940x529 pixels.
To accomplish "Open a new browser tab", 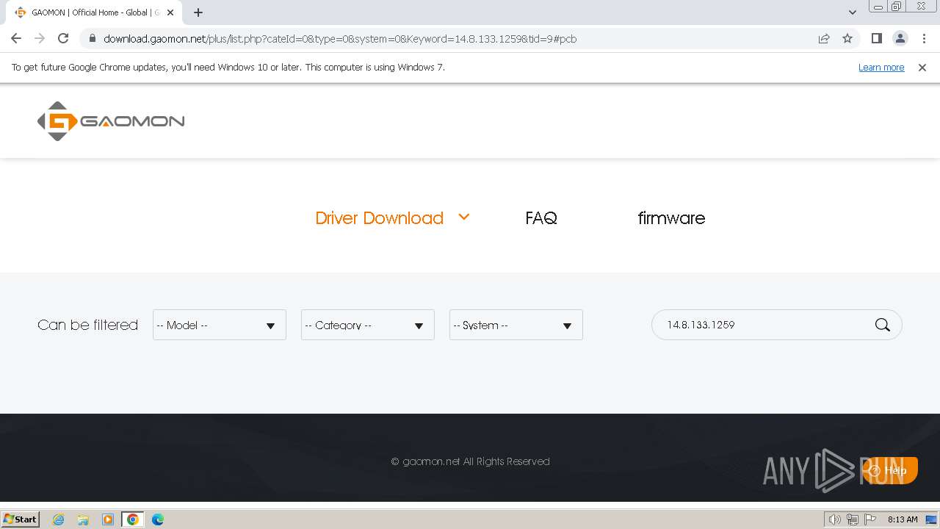I will point(198,12).
